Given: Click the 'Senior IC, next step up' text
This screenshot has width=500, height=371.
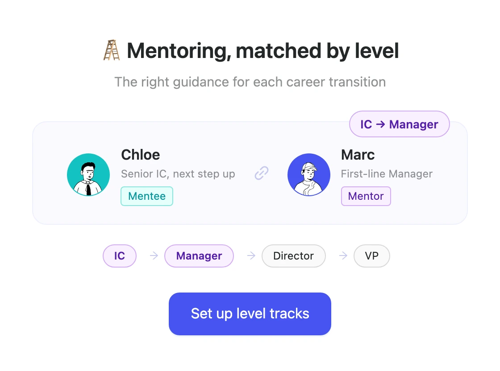Looking at the screenshot, I should [178, 174].
